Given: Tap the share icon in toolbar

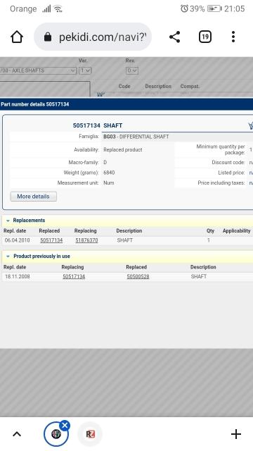Looking at the screenshot, I should (x=175, y=37).
